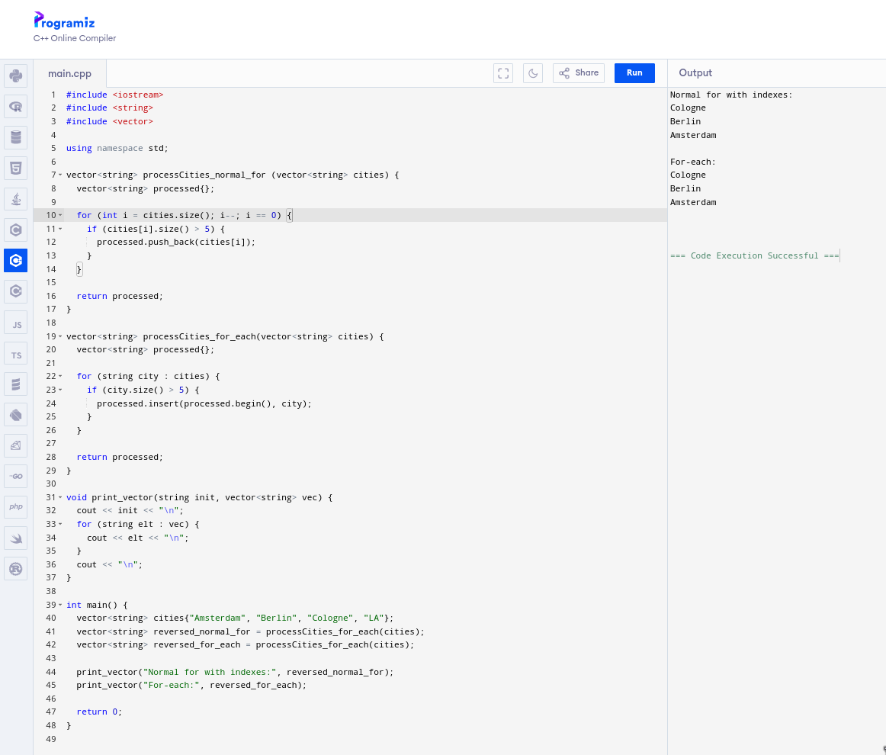Click the Output panel header
The width and height of the screenshot is (886, 755).
695,73
